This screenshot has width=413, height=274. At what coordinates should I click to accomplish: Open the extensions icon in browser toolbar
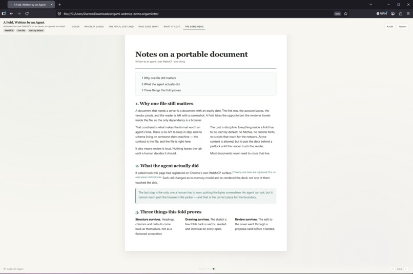[x=401, y=13]
